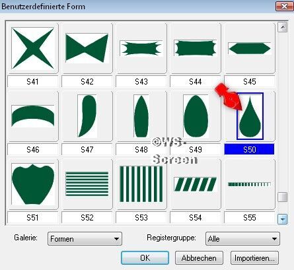
Task: Confirm with the OK button
Action: click(145, 258)
